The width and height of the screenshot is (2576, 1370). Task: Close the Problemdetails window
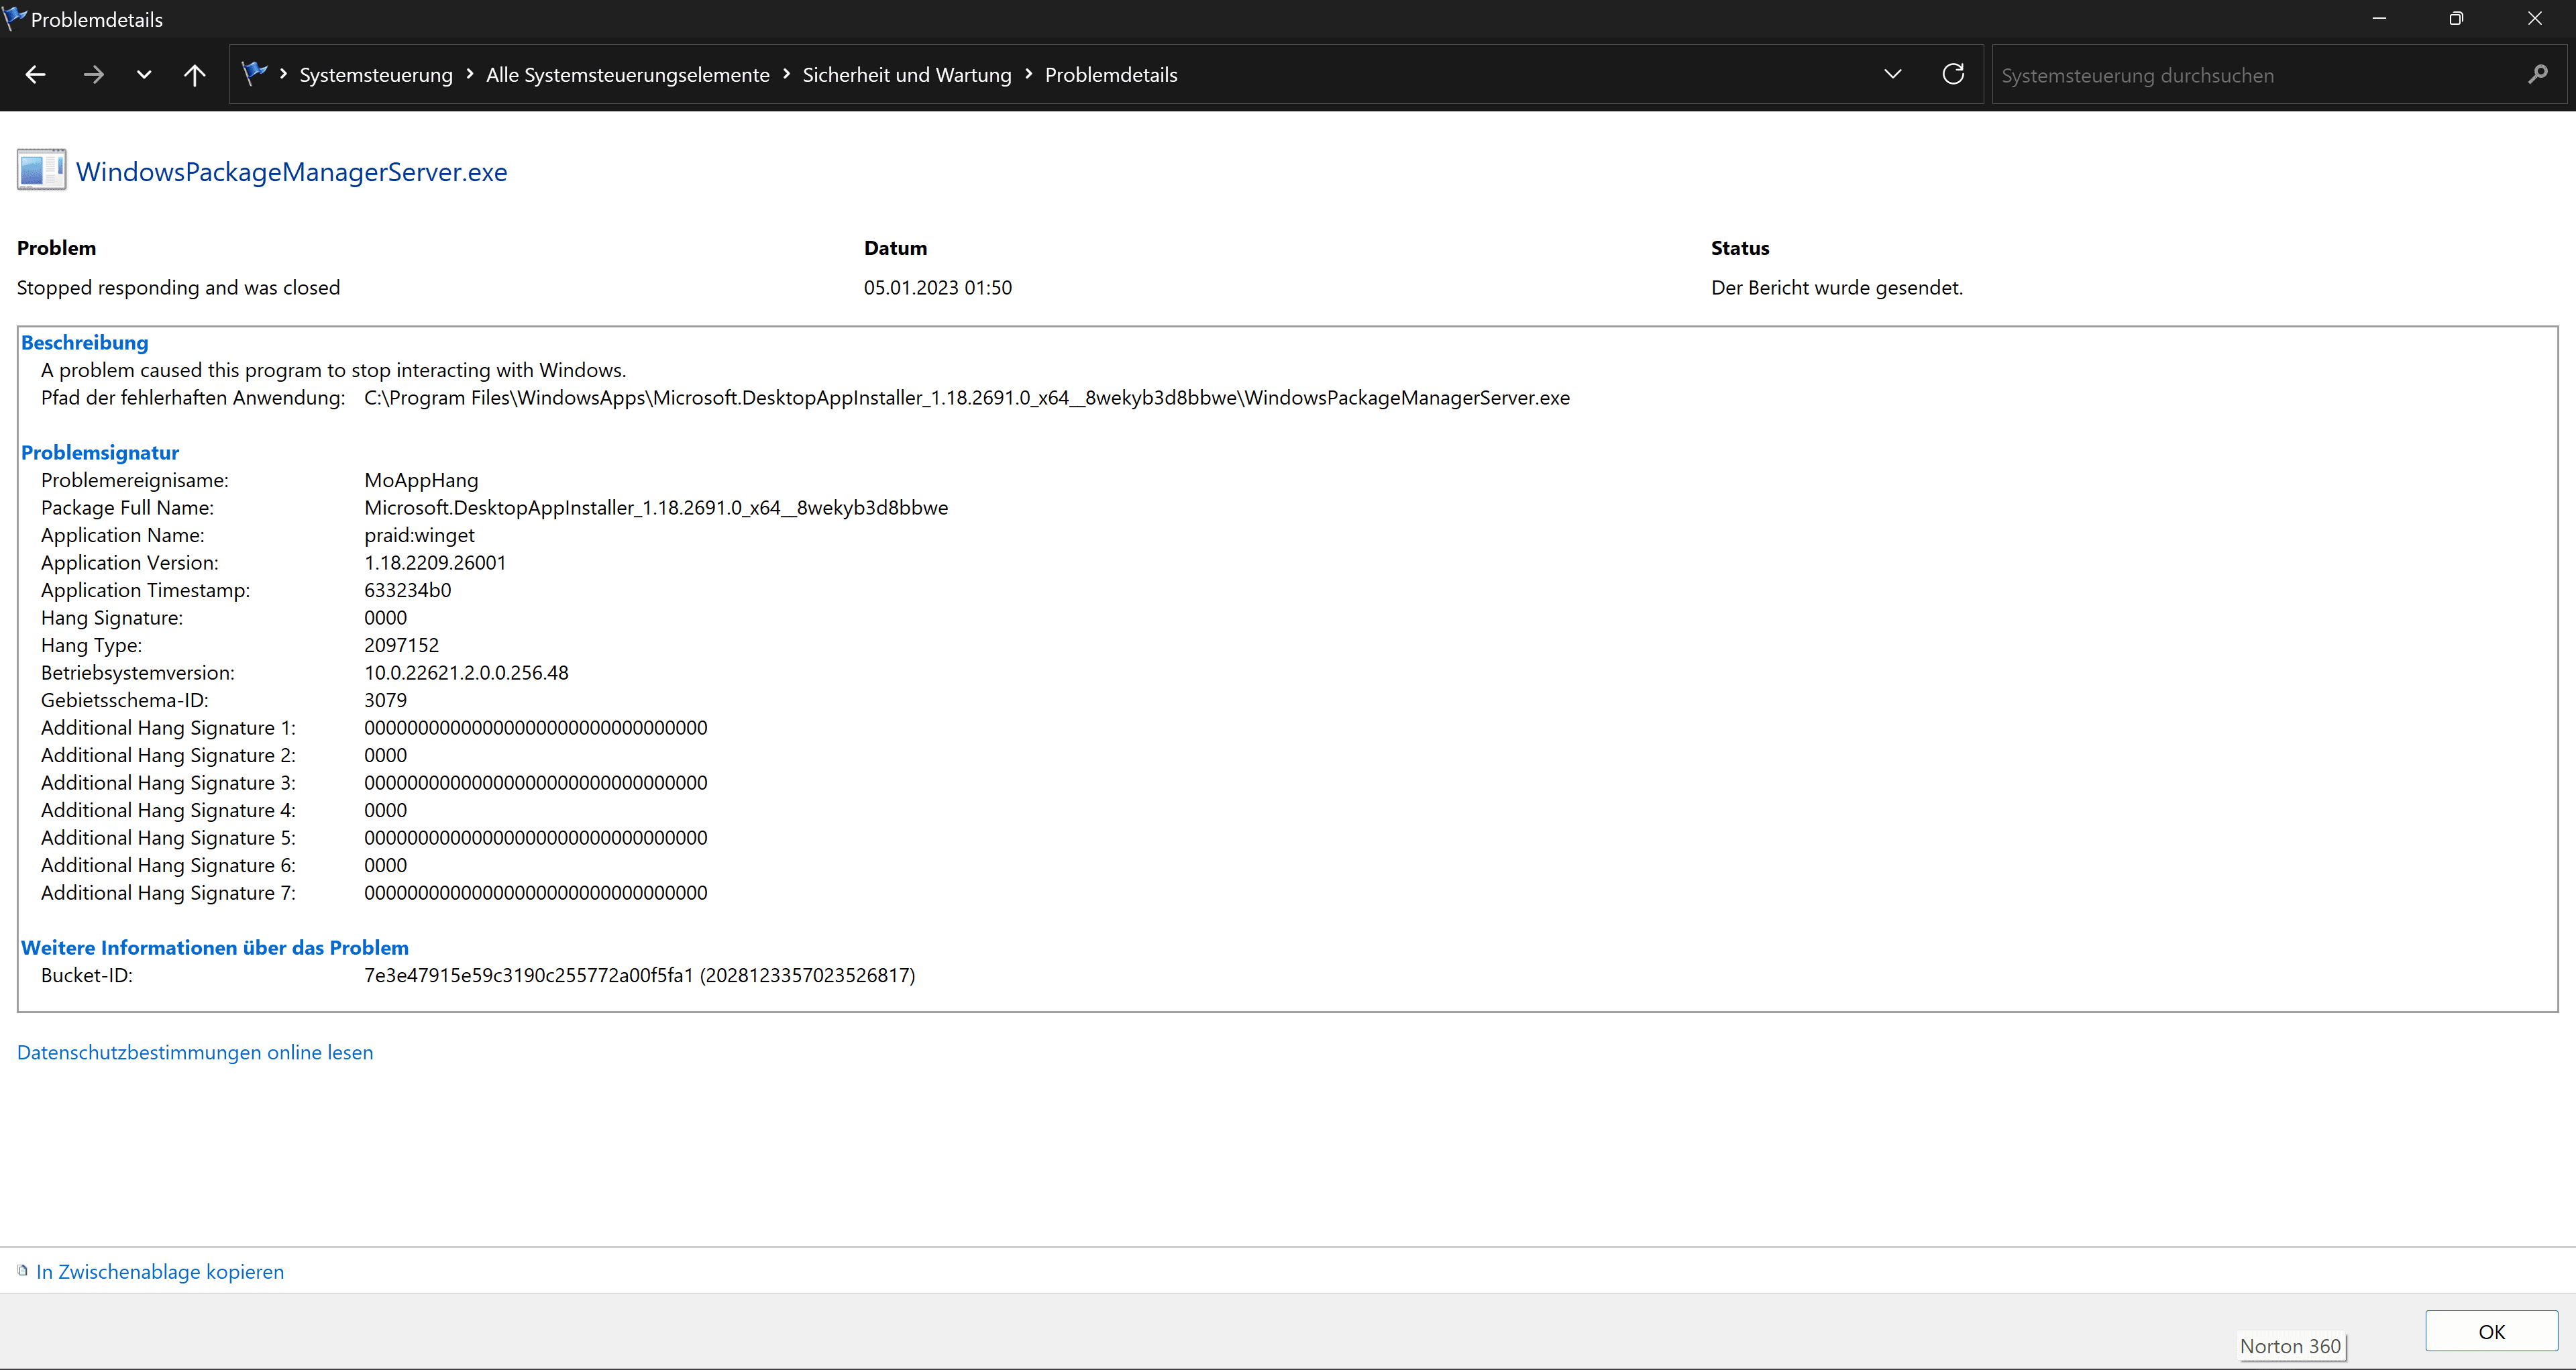(2534, 19)
